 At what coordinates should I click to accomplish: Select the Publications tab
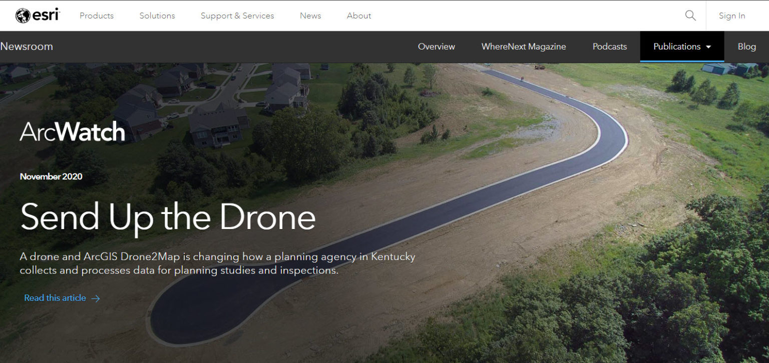(682, 46)
